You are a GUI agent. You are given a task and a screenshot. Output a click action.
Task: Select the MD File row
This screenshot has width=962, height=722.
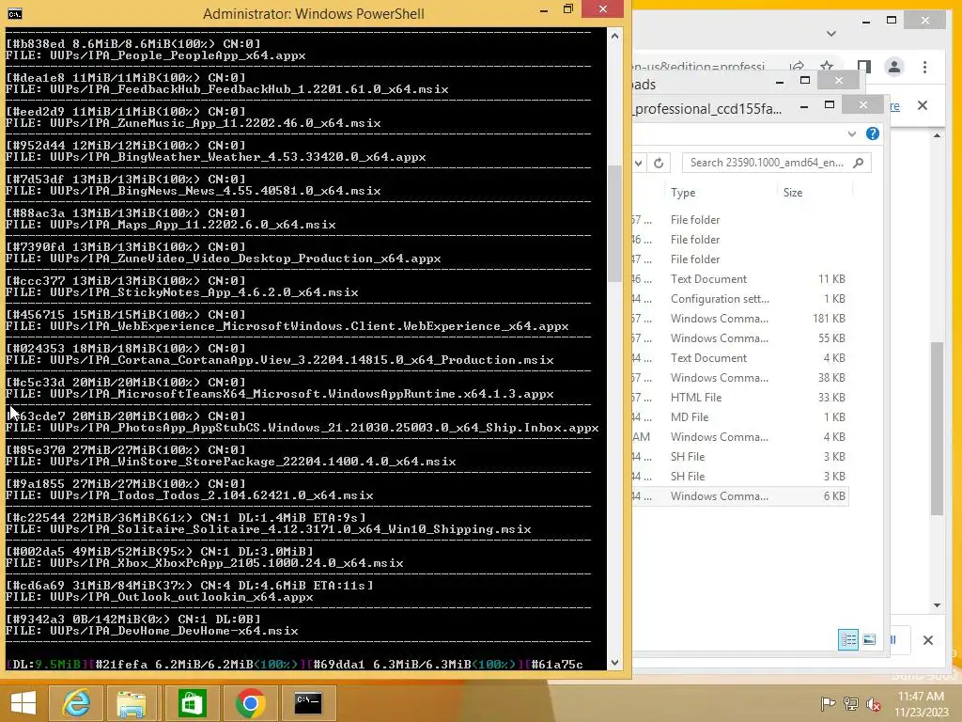pyautogui.click(x=740, y=416)
